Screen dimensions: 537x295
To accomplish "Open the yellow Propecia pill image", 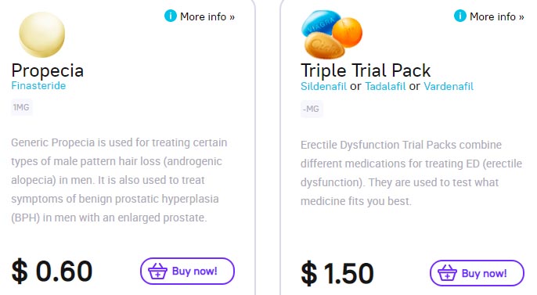I will point(41,34).
